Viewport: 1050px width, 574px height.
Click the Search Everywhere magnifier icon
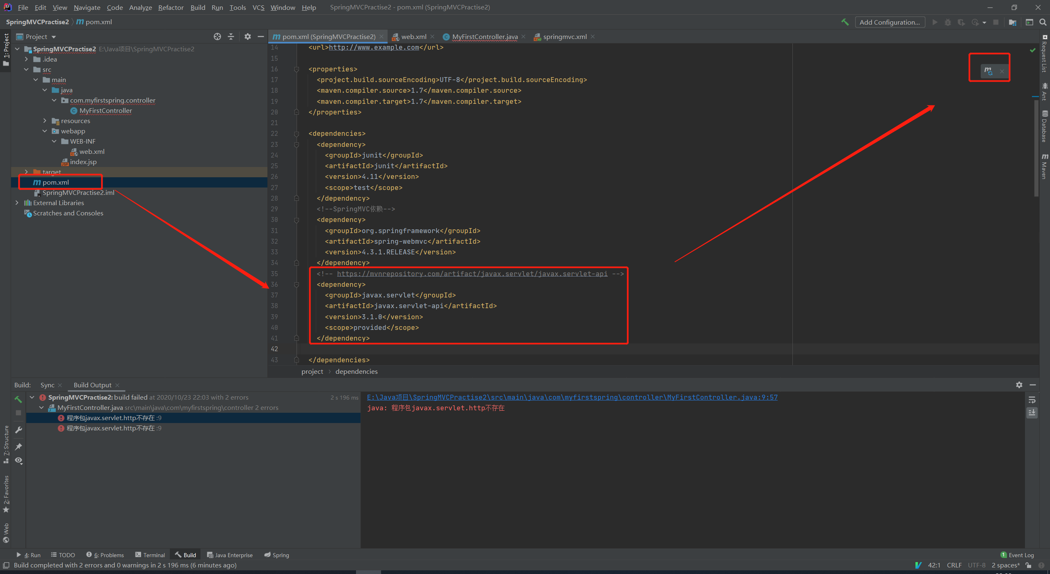tap(1043, 22)
